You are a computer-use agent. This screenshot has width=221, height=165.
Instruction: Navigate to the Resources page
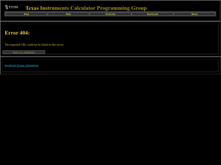[152, 14]
